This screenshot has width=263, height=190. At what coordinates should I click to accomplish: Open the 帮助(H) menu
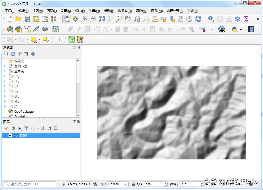(x=193, y=11)
